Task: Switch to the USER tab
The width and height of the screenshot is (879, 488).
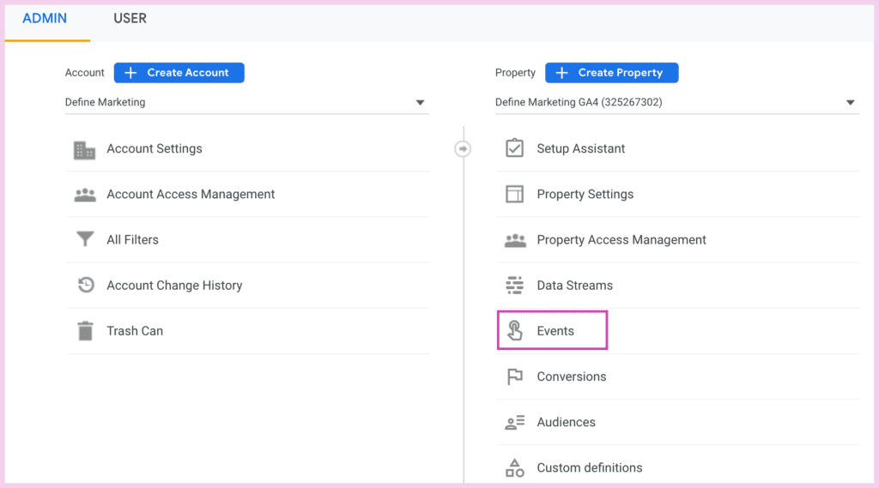Action: [130, 19]
